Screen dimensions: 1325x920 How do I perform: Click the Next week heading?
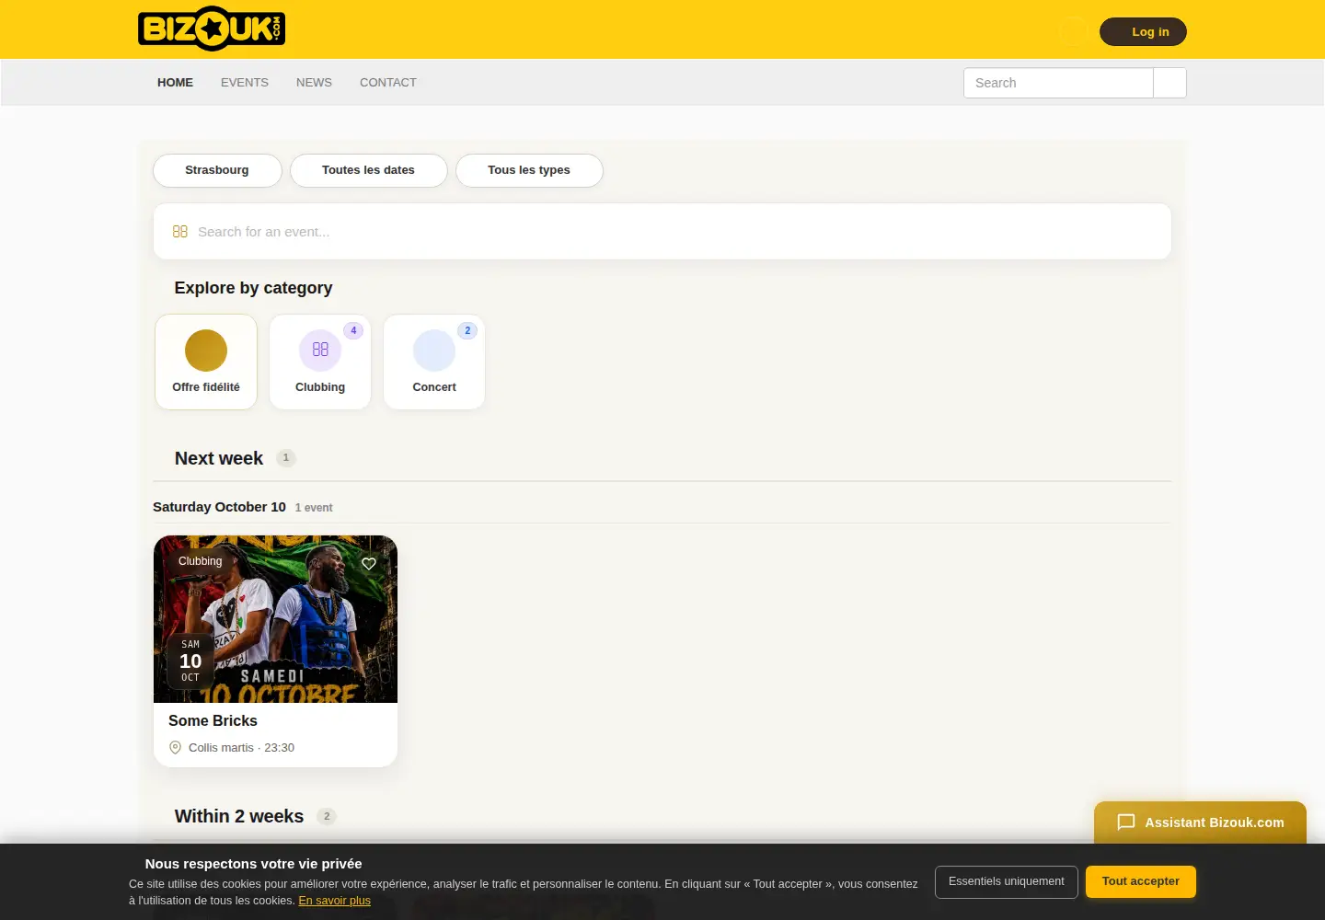pyautogui.click(x=219, y=458)
